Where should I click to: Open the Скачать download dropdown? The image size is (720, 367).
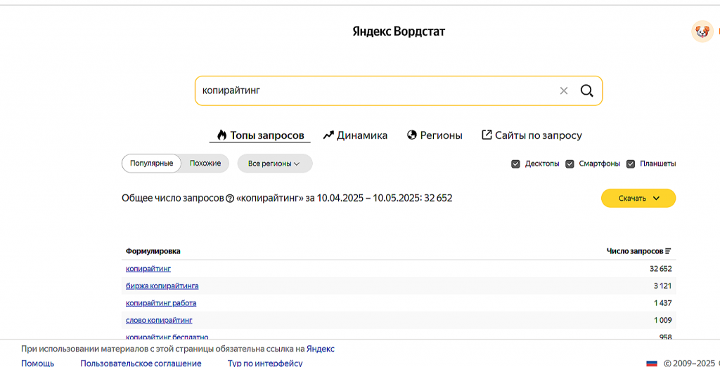tap(638, 198)
